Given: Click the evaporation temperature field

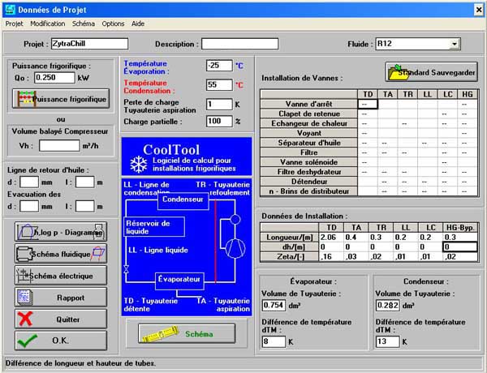Looking at the screenshot, I should pyautogui.click(x=219, y=66).
